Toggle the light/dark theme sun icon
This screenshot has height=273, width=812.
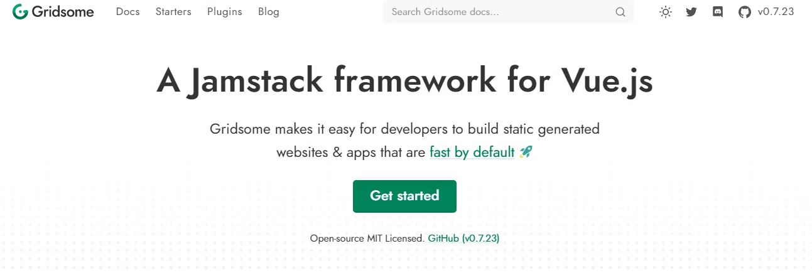click(666, 12)
